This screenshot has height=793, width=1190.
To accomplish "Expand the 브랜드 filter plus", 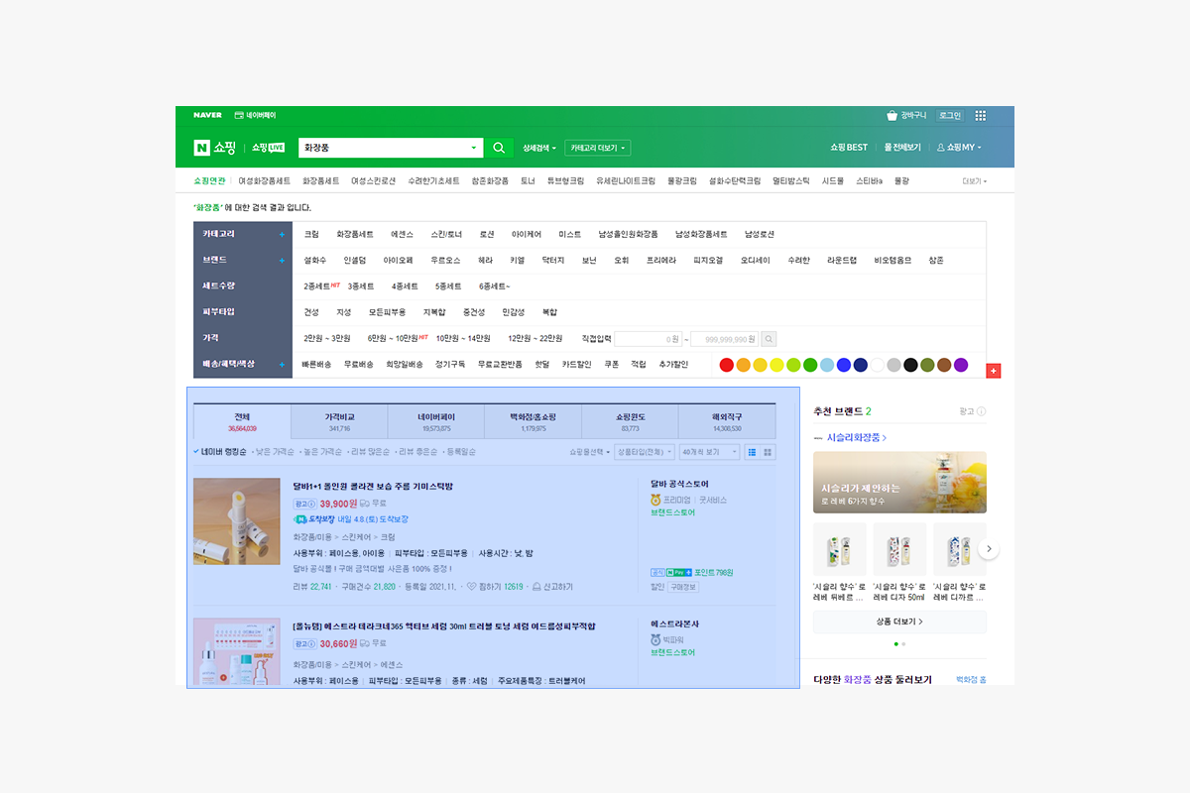I will coord(282,261).
